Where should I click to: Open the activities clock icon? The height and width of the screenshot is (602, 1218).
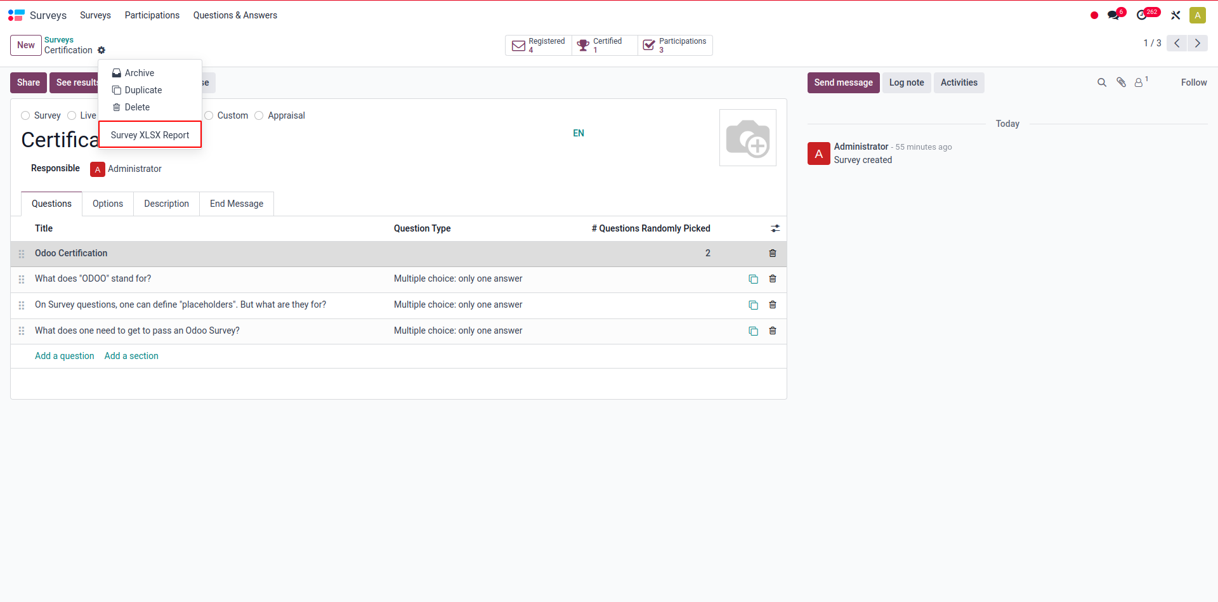[1143, 15]
